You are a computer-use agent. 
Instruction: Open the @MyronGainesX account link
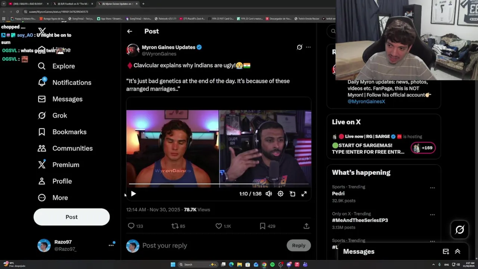click(366, 102)
